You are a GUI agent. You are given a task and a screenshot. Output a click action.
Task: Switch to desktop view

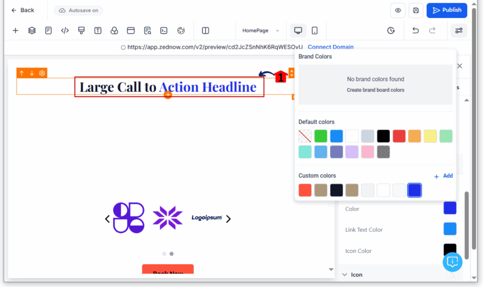[298, 31]
